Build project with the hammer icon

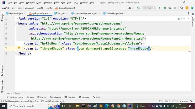[x=138, y=8]
